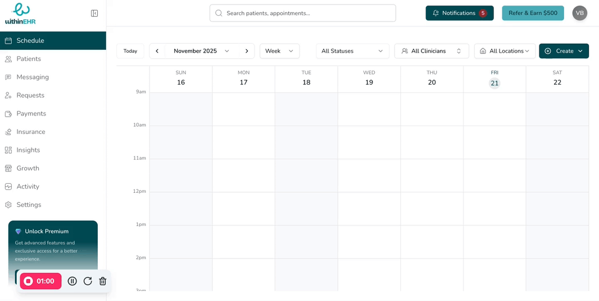Open the All Clinicians selector
The width and height of the screenshot is (599, 301).
[x=431, y=51]
